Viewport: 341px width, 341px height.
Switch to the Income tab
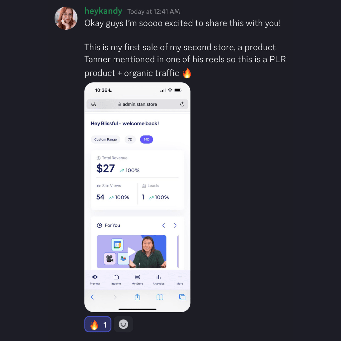[x=116, y=280]
